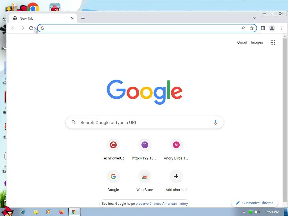Open the TechPowerUp shortcut
The image size is (288, 216).
tap(113, 149)
